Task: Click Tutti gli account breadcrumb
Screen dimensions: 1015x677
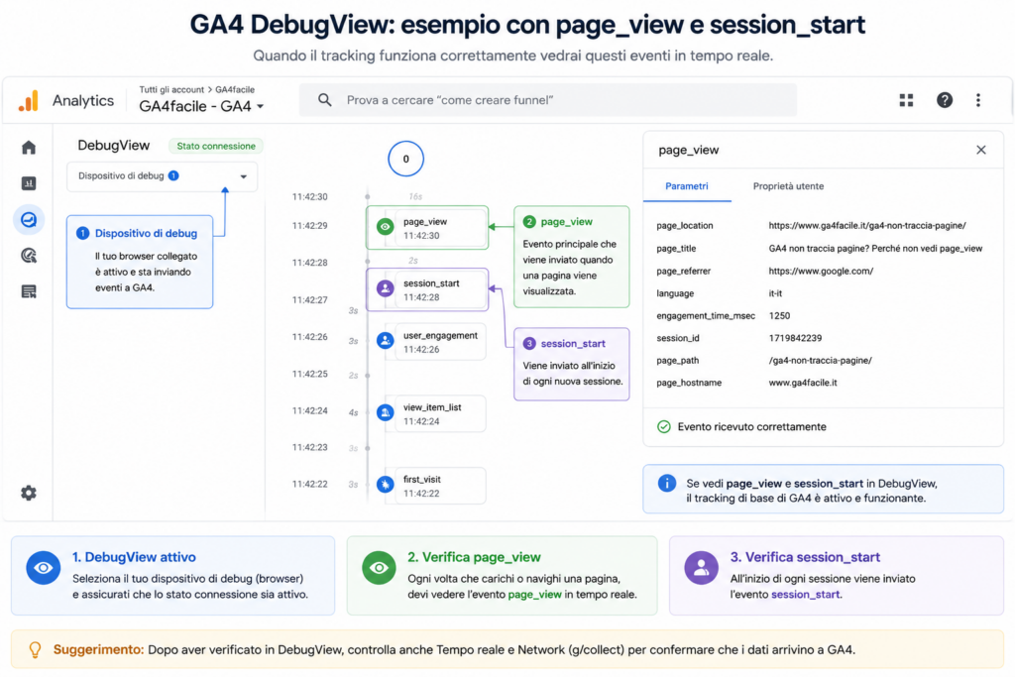Action: 171,90
